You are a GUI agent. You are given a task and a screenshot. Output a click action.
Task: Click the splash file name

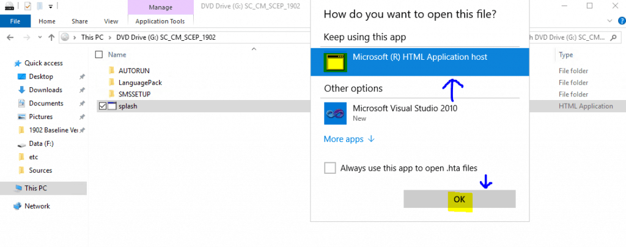pos(128,106)
